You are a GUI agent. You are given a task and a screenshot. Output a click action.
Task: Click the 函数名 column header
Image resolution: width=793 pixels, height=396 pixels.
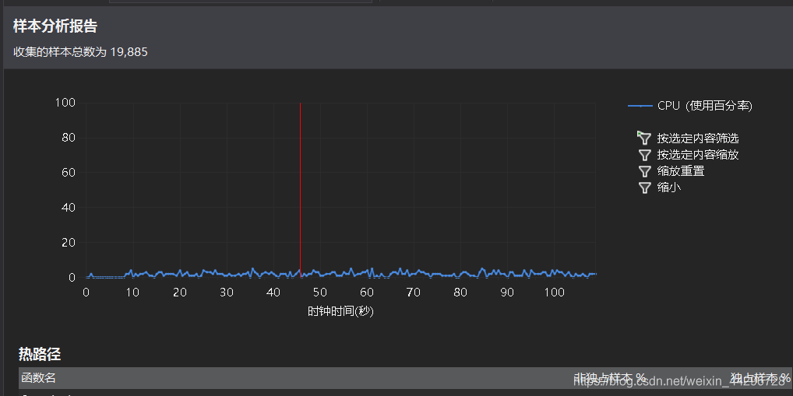[38, 378]
